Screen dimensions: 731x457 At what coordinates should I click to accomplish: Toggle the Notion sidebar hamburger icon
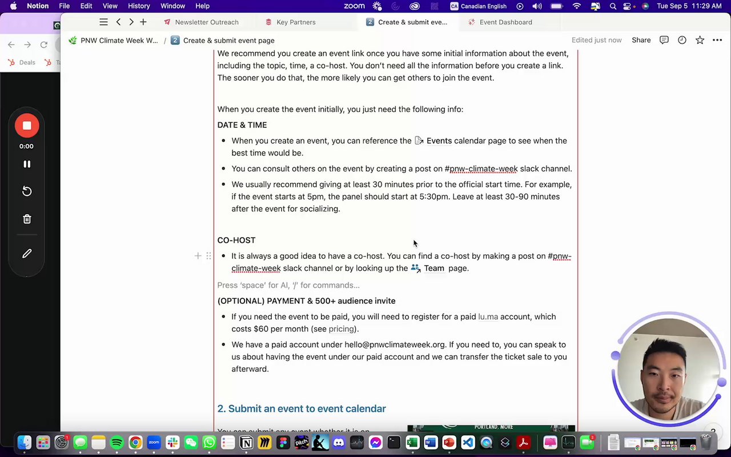pos(103,22)
